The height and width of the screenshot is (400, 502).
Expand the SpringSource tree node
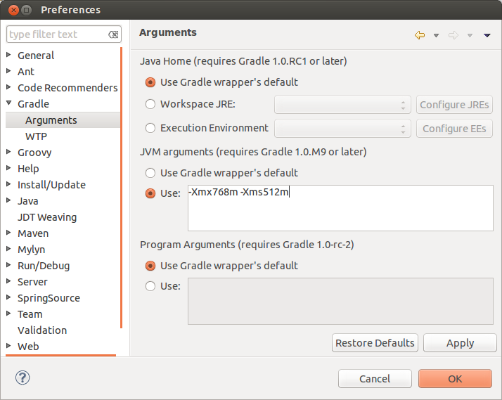point(8,297)
